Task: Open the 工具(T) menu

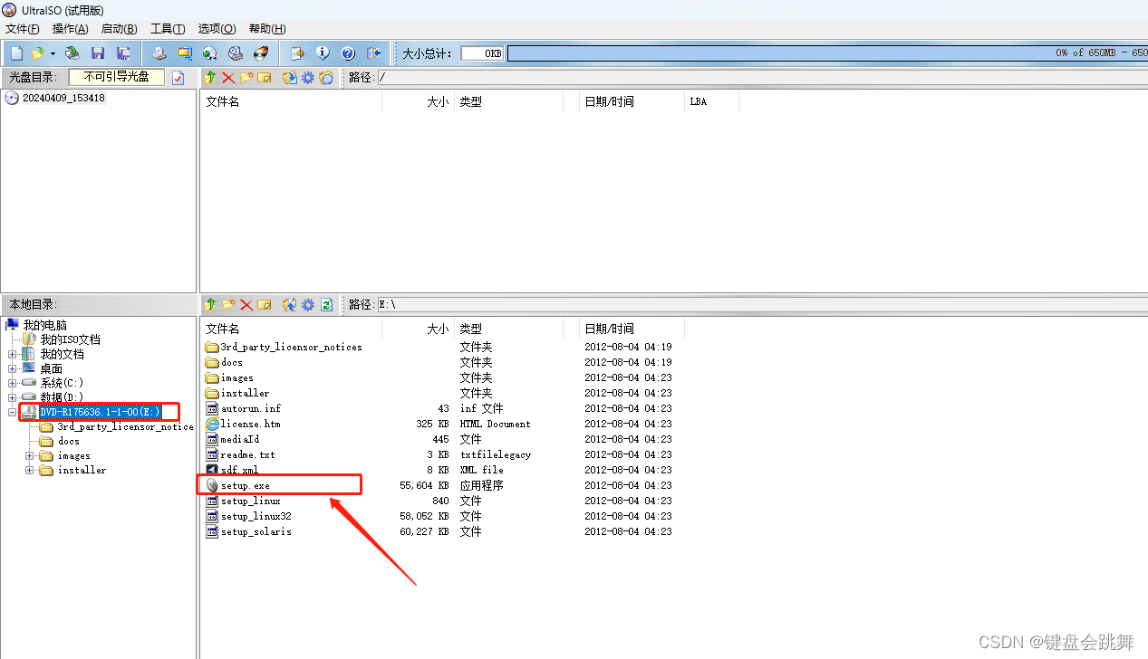Action: point(168,29)
